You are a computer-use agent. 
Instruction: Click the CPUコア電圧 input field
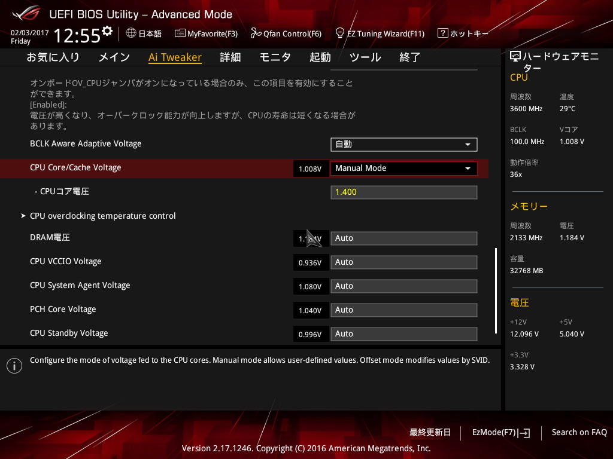(x=404, y=192)
